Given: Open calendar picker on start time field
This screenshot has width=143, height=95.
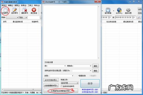Looking at the screenshot, I should pyautogui.click(x=109, y=17).
